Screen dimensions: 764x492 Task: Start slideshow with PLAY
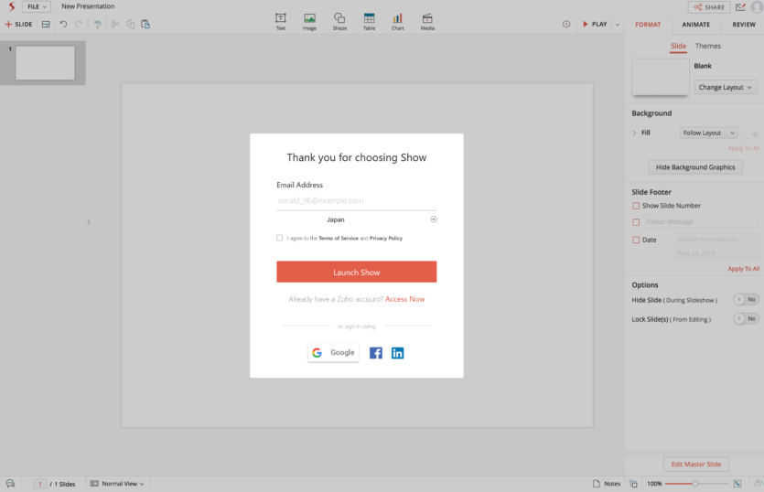595,24
